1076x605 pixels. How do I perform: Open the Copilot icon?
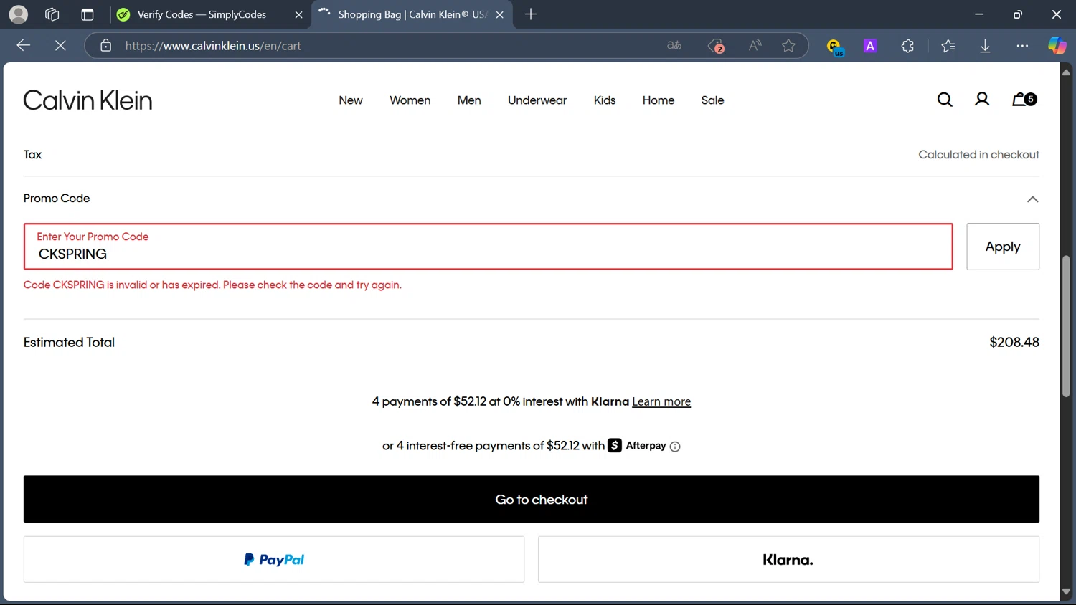click(x=1057, y=46)
